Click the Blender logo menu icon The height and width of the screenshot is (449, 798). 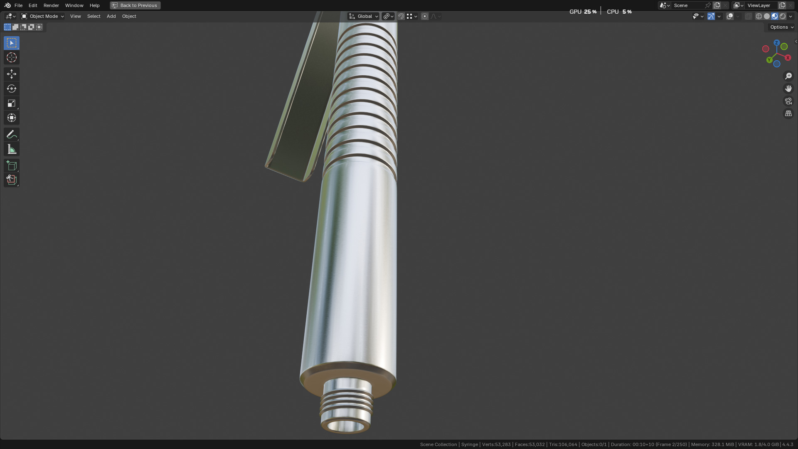7,5
